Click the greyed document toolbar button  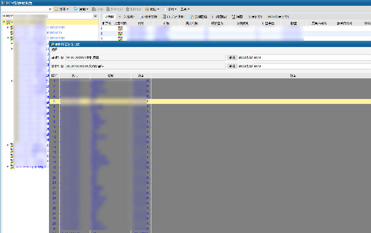[115, 9]
